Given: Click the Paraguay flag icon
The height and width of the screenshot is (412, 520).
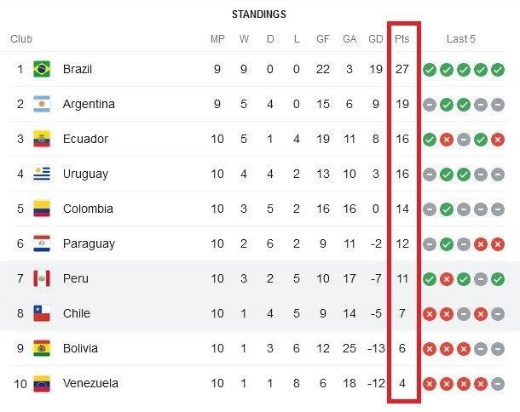Looking at the screenshot, I should click(x=41, y=243).
